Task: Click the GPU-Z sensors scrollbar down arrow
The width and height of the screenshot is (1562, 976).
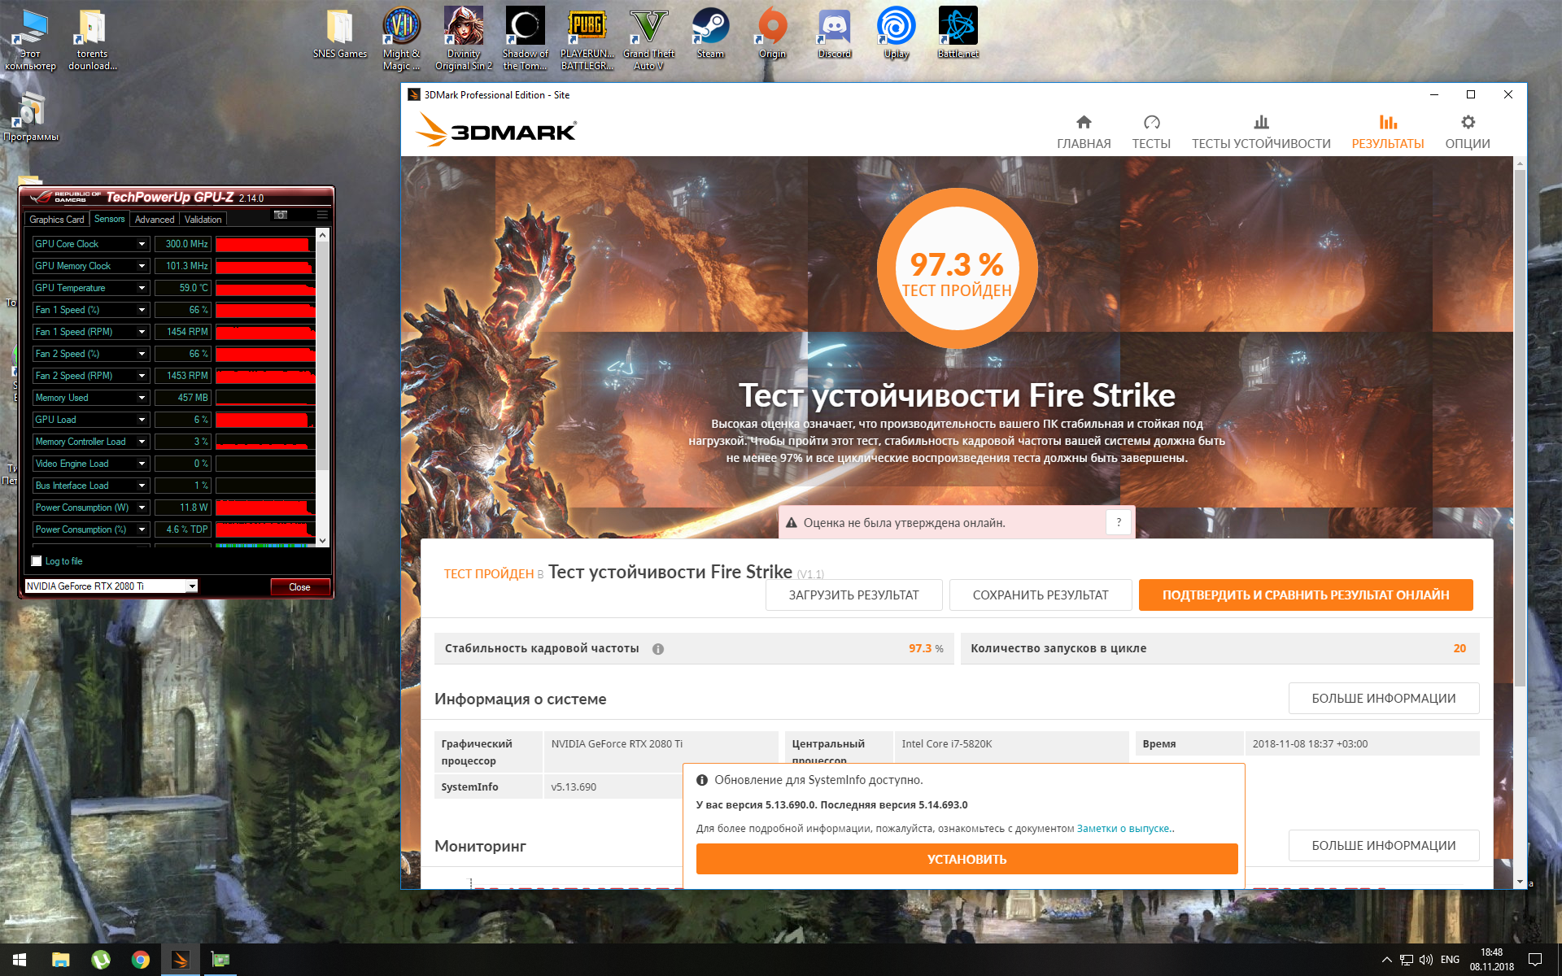Action: pyautogui.click(x=323, y=540)
